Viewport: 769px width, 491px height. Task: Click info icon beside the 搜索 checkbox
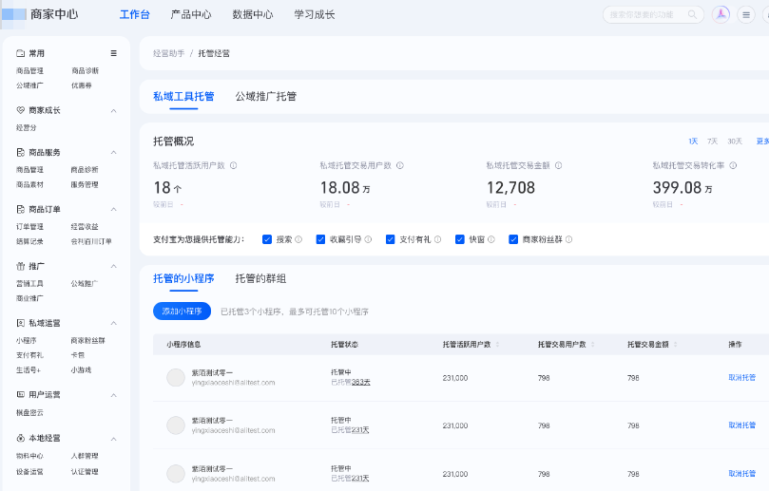point(298,239)
